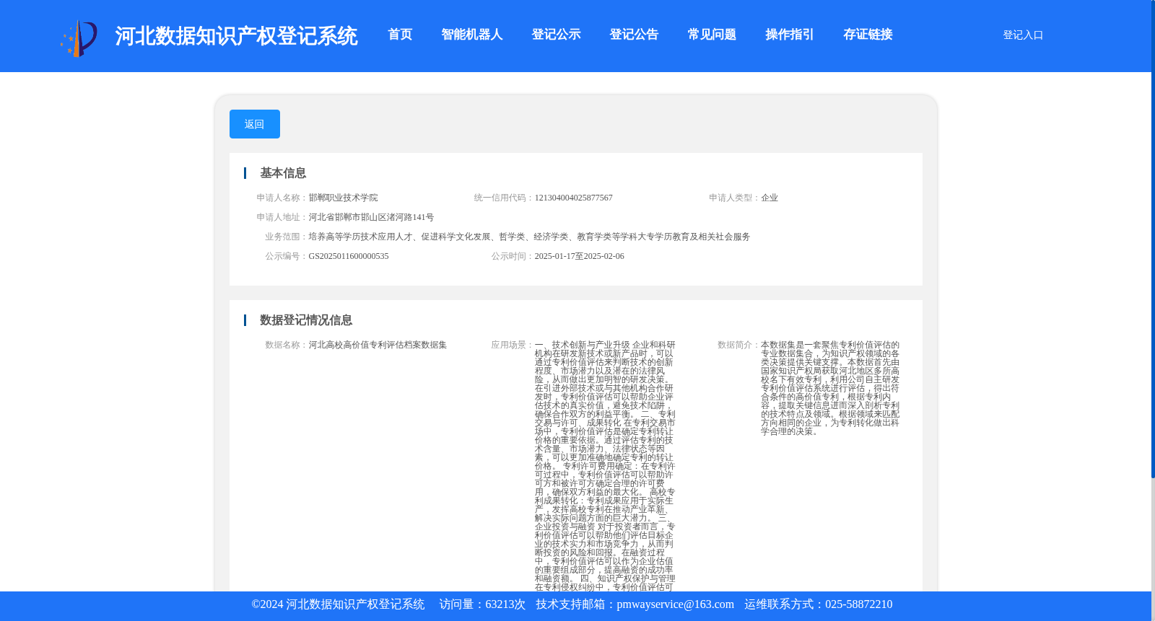Screen dimensions: 1155x621
Task: Click footer email pmwayservice@163.com
Action: pos(675,604)
